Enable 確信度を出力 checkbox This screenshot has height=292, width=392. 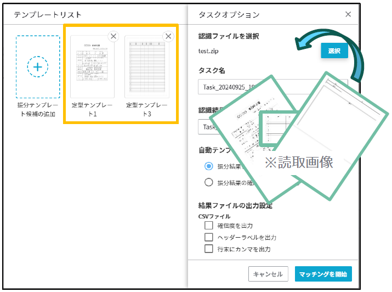pos(208,226)
